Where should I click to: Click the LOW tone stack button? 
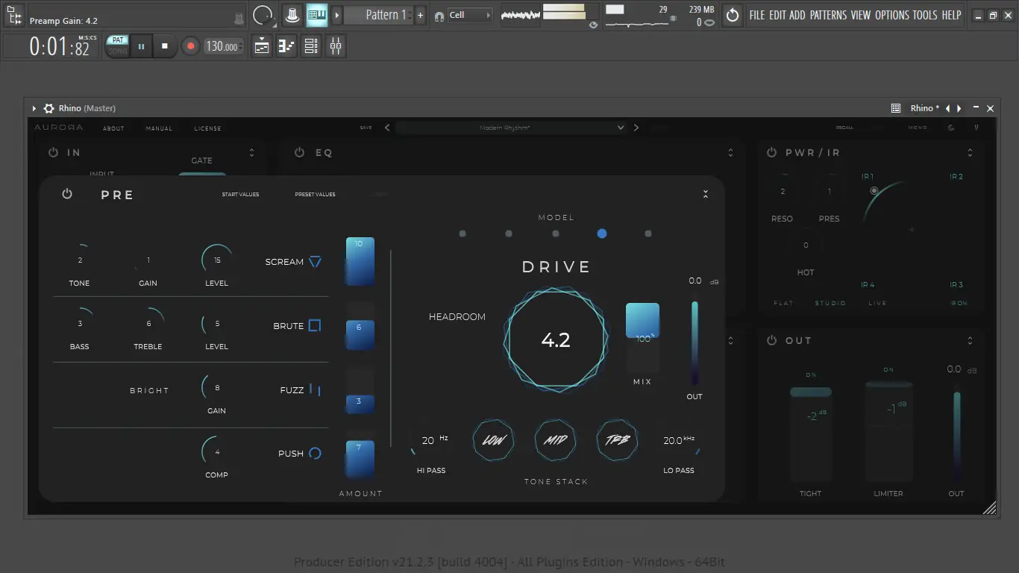(493, 440)
